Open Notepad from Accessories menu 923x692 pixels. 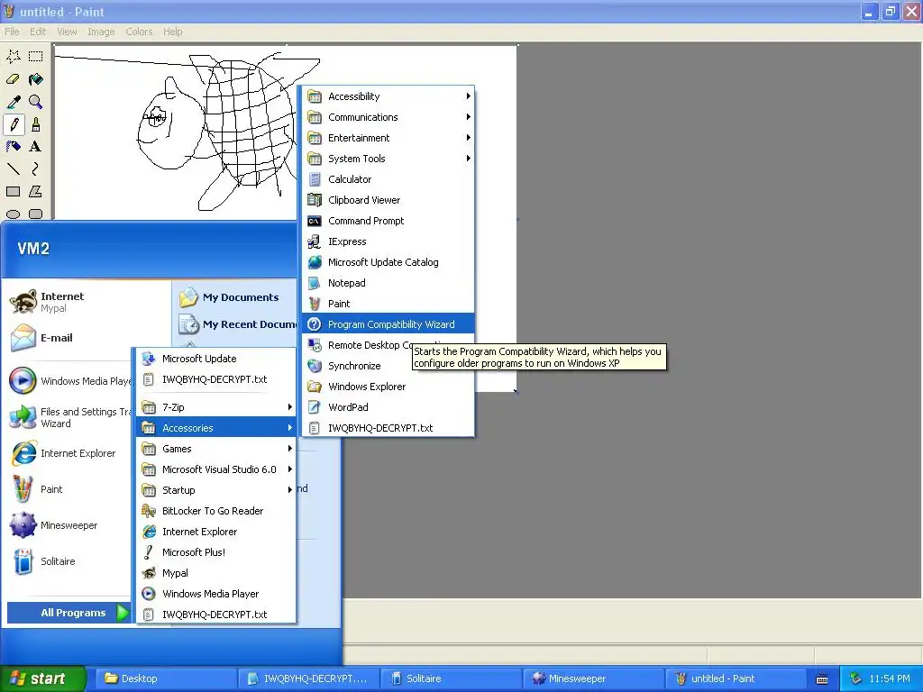tap(388, 283)
